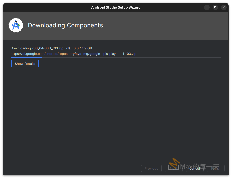
Task: Expand download log with Show Details
Action: [25, 64]
